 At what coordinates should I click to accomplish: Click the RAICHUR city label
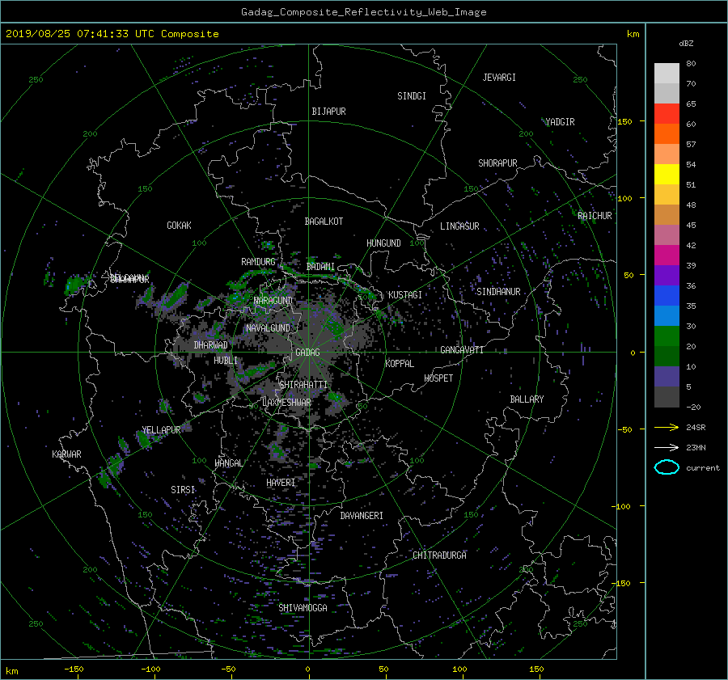595,216
